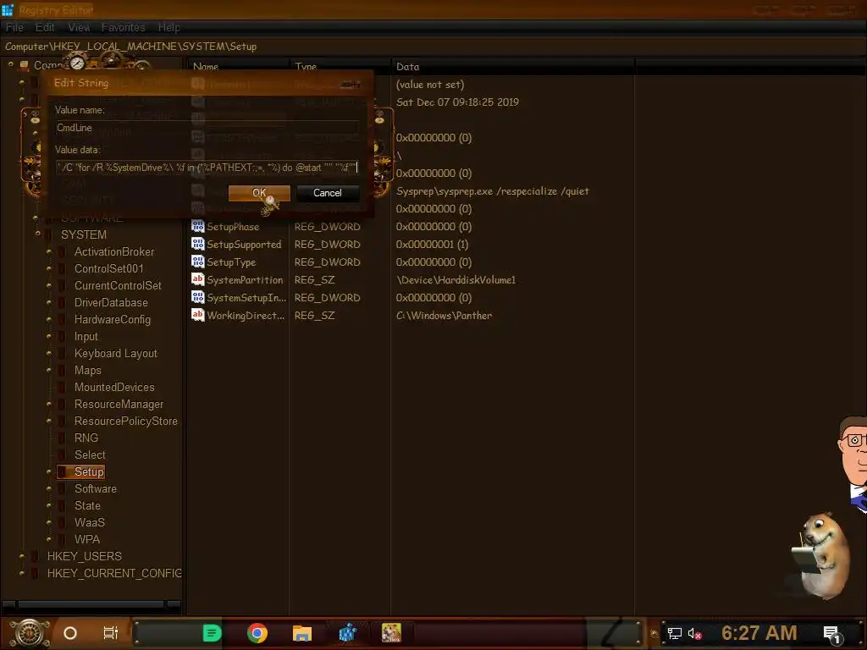Image resolution: width=867 pixels, height=650 pixels.
Task: Click the SetupSupported name text
Action: (x=244, y=245)
